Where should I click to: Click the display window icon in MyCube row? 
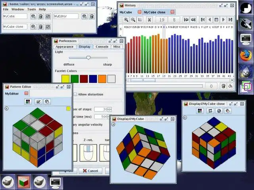[48, 16]
